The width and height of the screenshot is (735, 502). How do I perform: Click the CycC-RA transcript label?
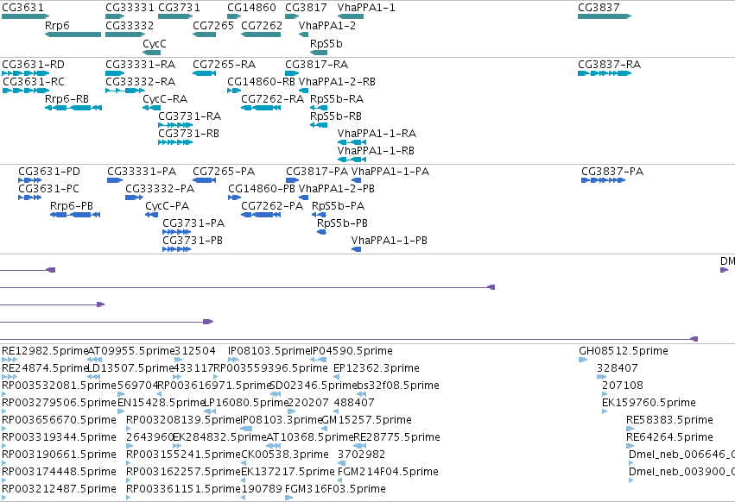pyautogui.click(x=165, y=99)
